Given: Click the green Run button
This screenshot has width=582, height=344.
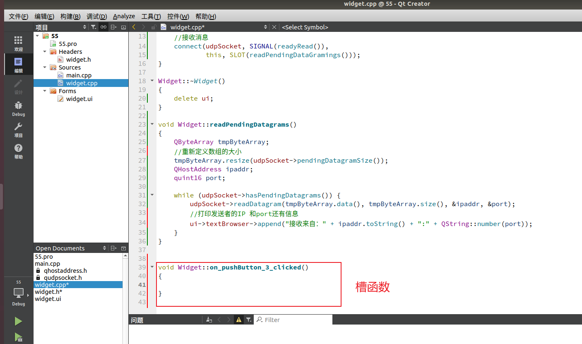Looking at the screenshot, I should point(18,321).
